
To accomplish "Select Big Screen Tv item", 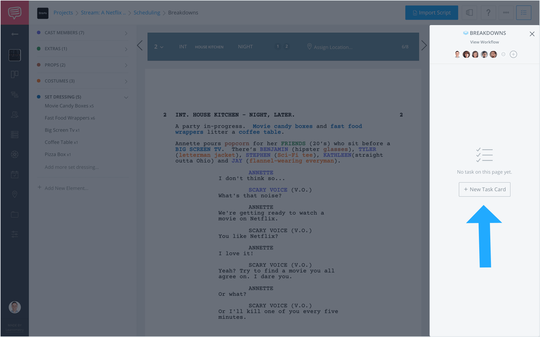I will click(62, 130).
